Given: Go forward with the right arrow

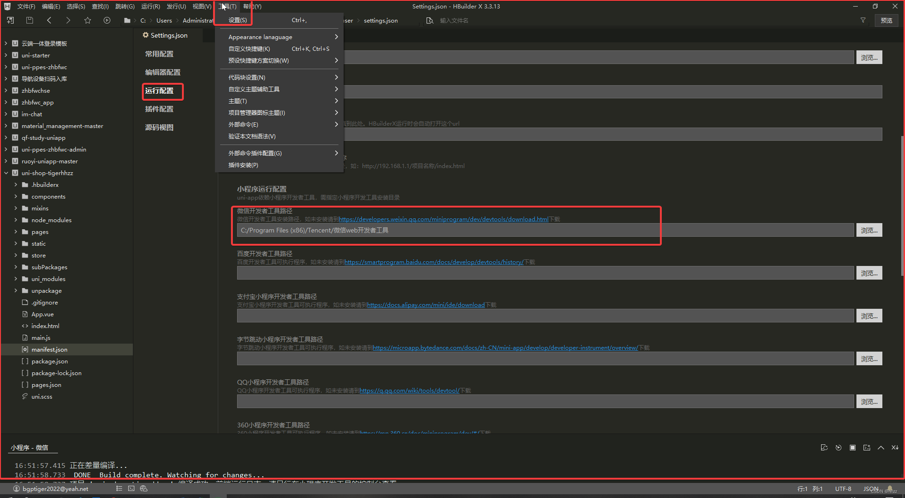Looking at the screenshot, I should tap(68, 20).
